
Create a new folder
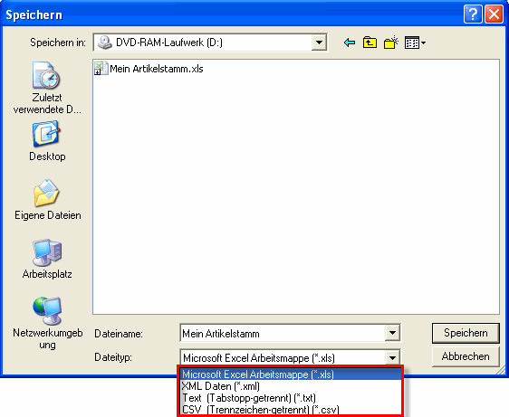391,43
